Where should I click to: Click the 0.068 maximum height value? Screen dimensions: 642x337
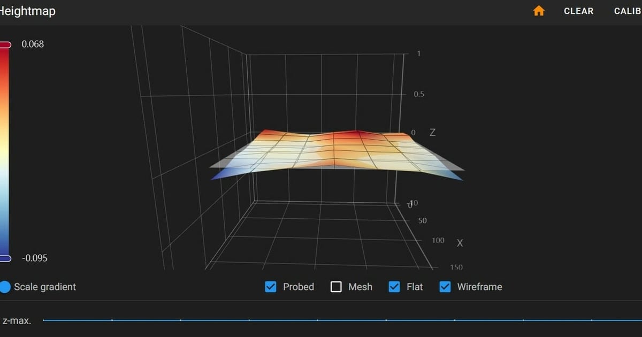click(x=32, y=44)
